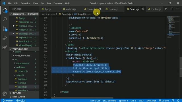
Task: Switch to the Home.js tab
Action: pos(91,9)
